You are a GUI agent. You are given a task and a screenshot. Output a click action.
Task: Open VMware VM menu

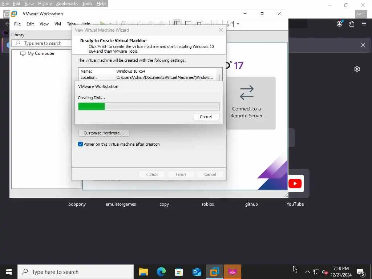(58, 24)
